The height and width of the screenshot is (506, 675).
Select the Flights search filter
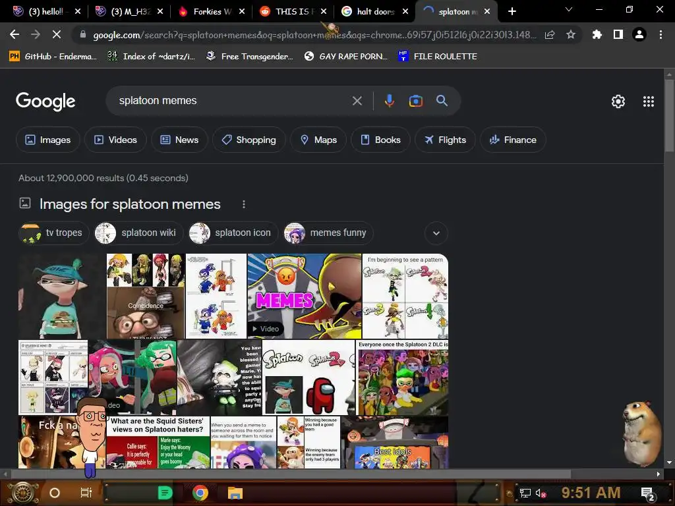coord(445,140)
